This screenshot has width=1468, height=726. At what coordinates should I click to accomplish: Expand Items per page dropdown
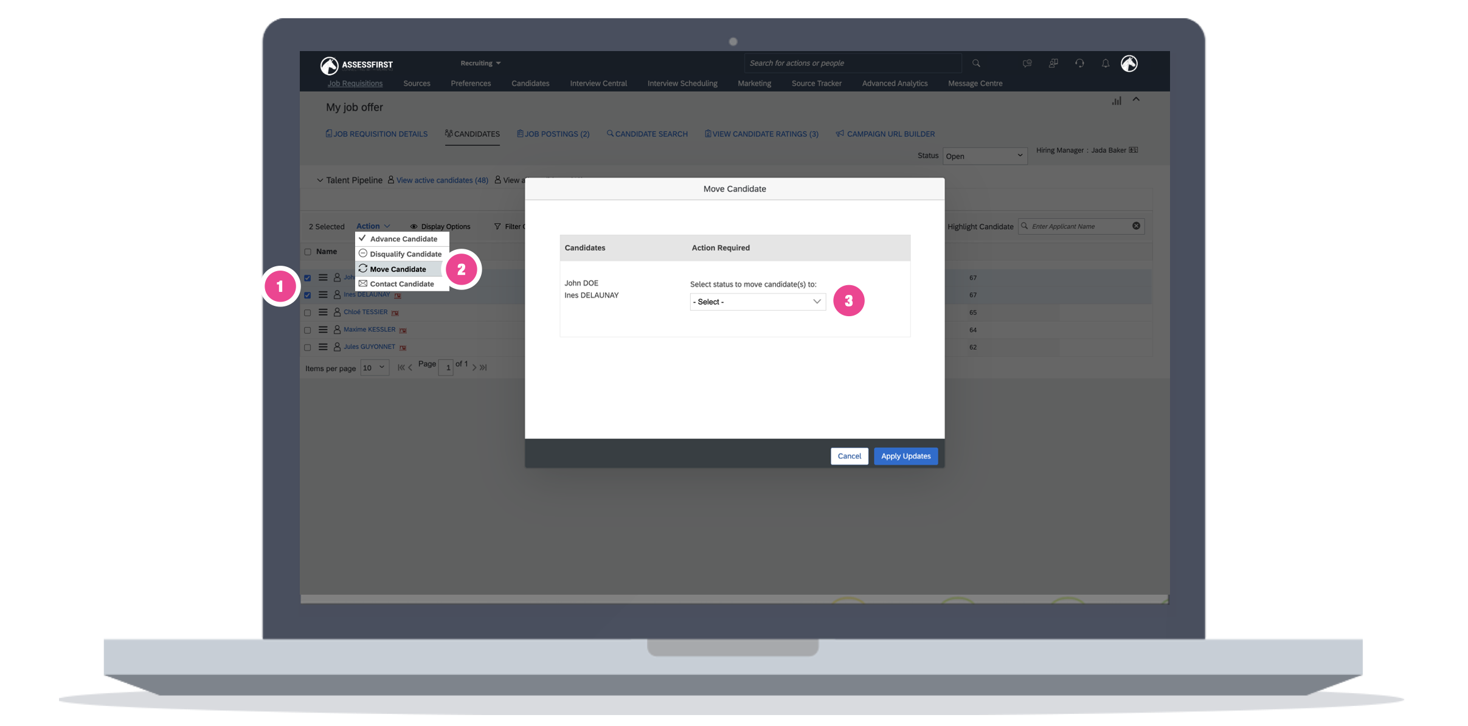tap(374, 368)
